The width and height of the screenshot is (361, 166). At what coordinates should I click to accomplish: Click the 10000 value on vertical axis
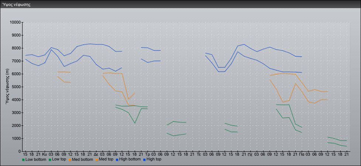[15, 23]
